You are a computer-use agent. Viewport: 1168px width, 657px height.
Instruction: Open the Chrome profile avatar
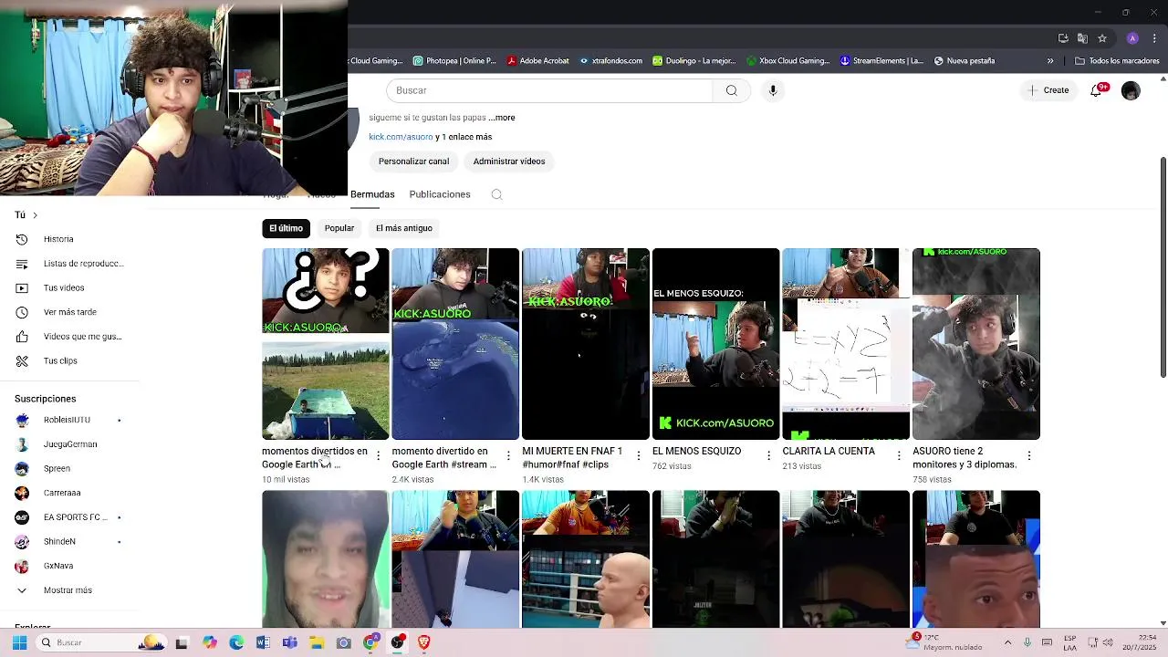point(1132,38)
